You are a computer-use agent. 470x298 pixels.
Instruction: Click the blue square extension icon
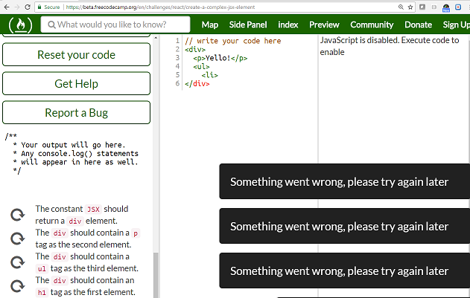[x=458, y=7]
